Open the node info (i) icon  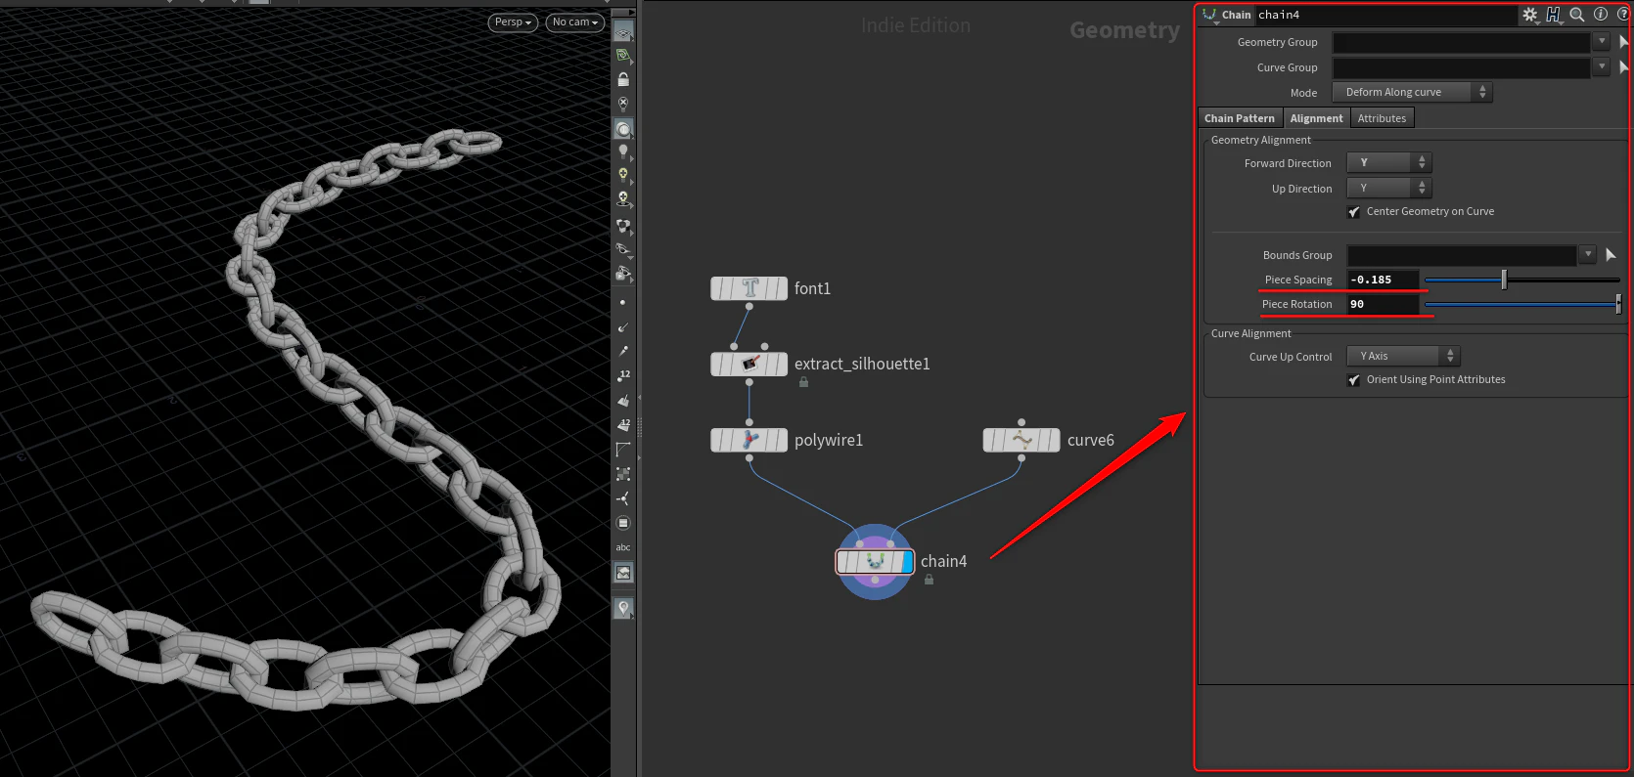pos(1601,15)
